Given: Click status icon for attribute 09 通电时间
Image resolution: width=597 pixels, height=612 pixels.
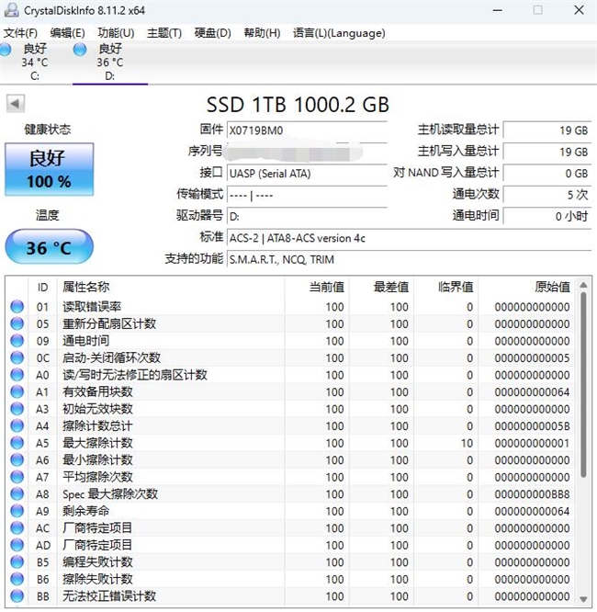Looking at the screenshot, I should 17,341.
